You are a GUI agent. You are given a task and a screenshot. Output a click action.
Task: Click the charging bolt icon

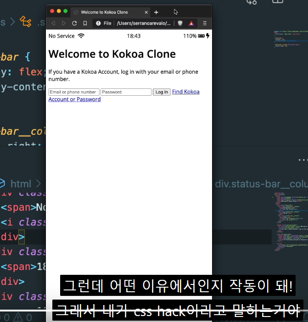pos(207,36)
